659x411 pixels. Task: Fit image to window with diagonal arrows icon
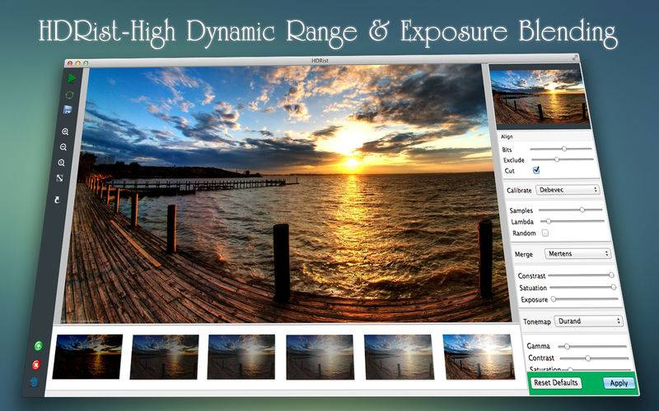click(x=59, y=178)
